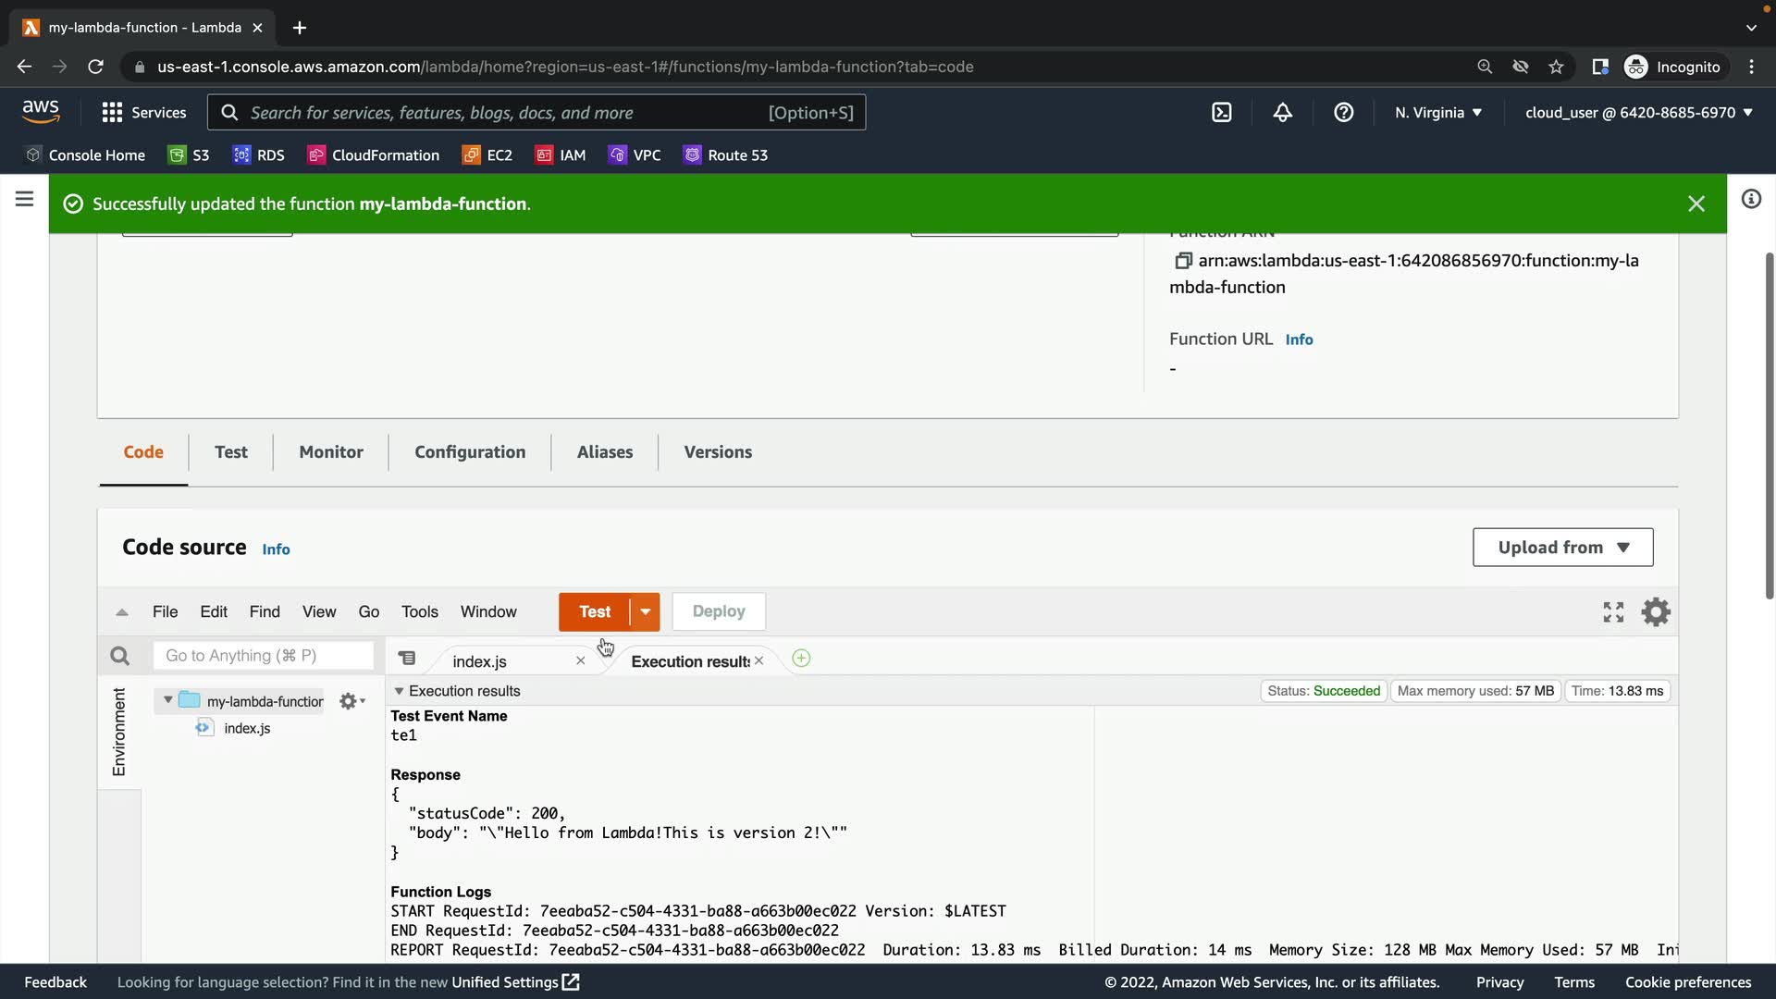This screenshot has height=999, width=1776.
Task: Click the Go to Anything field
Action: 263,656
